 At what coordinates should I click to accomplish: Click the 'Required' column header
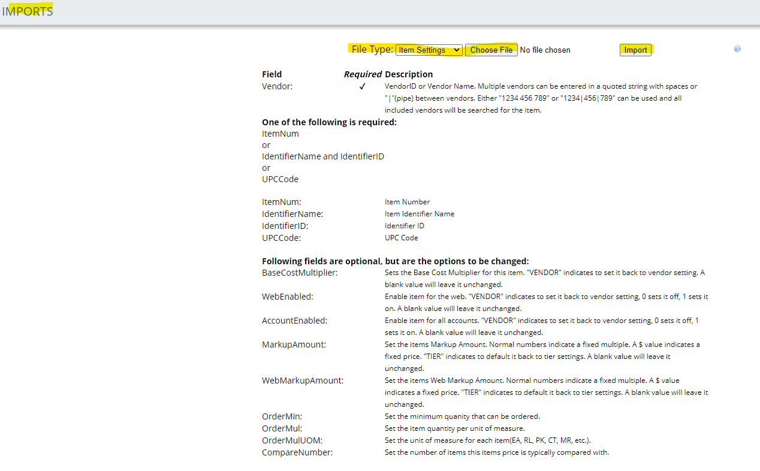[x=363, y=74]
